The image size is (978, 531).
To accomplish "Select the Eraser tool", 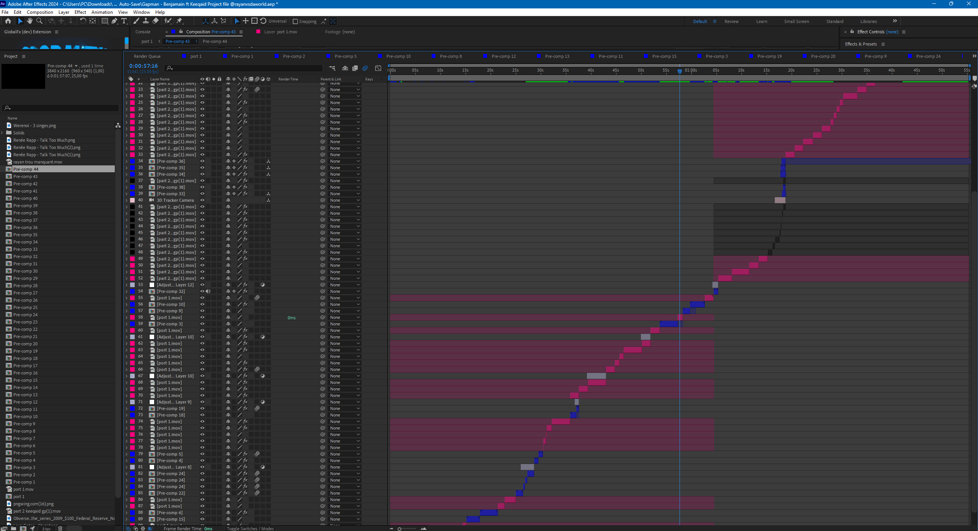I will (155, 21).
